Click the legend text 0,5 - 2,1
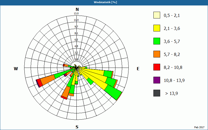 [x=172, y=16]
